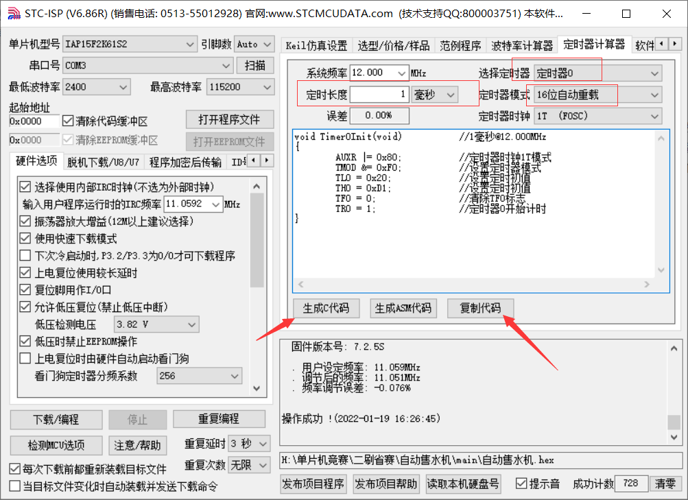Toggle 振荡器放大增益 checkbox
Screen dimensions: 688x500
coord(25,221)
